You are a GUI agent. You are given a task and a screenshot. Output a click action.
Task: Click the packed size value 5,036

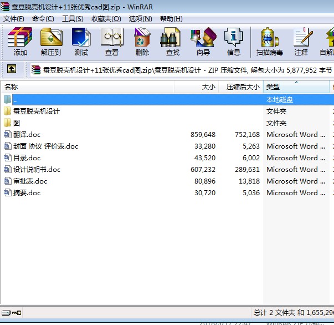click(251, 193)
